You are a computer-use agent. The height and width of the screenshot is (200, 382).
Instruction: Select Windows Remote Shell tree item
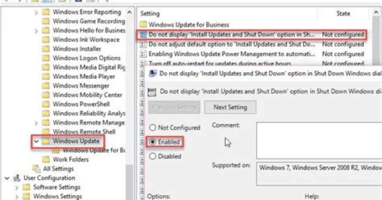coord(84,132)
